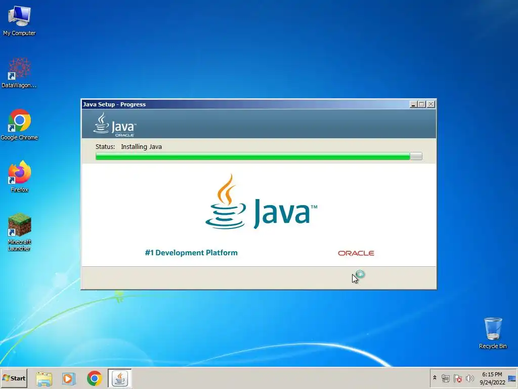Show hidden tray icons
This screenshot has width=518, height=389.
[435, 378]
